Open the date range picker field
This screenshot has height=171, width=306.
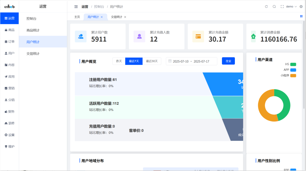[191, 61]
